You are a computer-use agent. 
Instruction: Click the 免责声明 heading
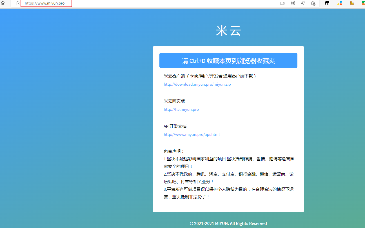tap(174, 151)
